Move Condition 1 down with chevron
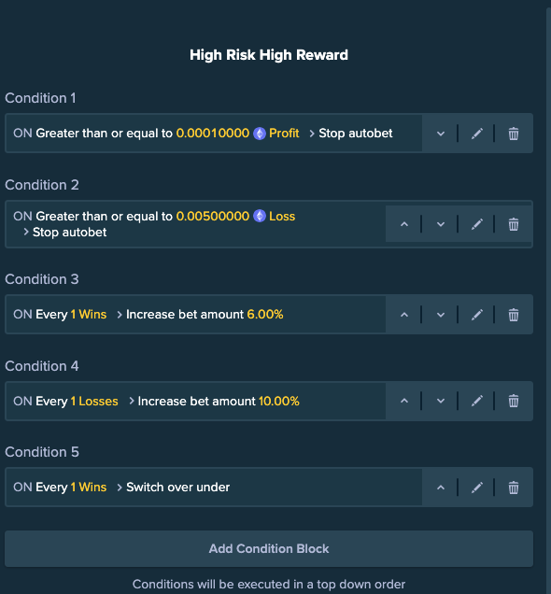The height and width of the screenshot is (594, 551). tap(441, 134)
